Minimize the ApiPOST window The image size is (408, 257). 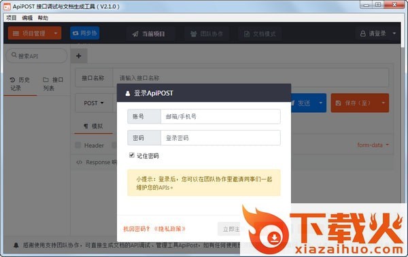click(367, 5)
